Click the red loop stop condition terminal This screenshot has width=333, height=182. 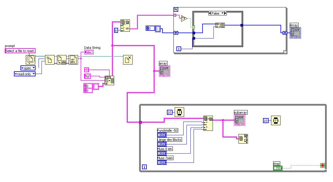[x=323, y=165]
